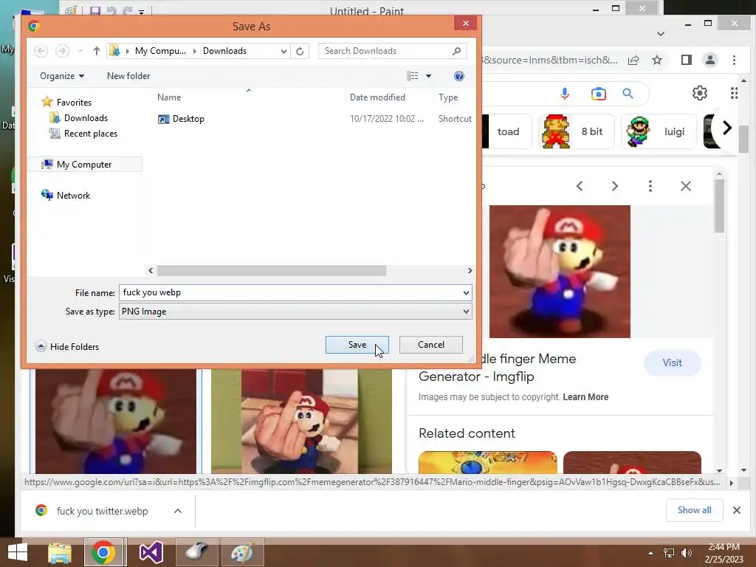Open the recent locations dropdown arrow

pos(80,51)
